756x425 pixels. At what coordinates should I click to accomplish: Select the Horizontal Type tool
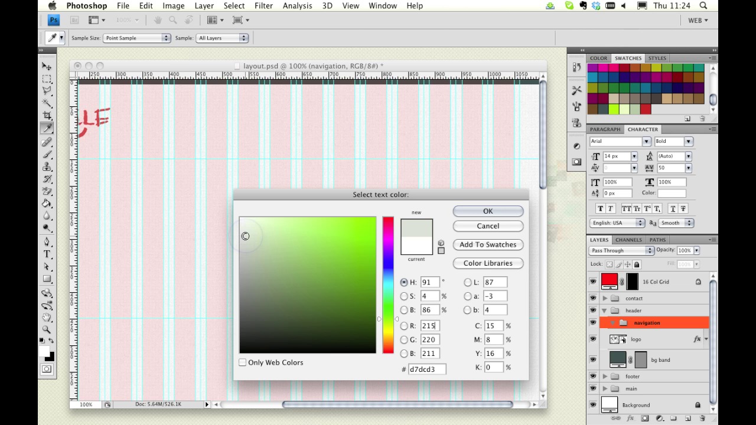[x=47, y=254]
